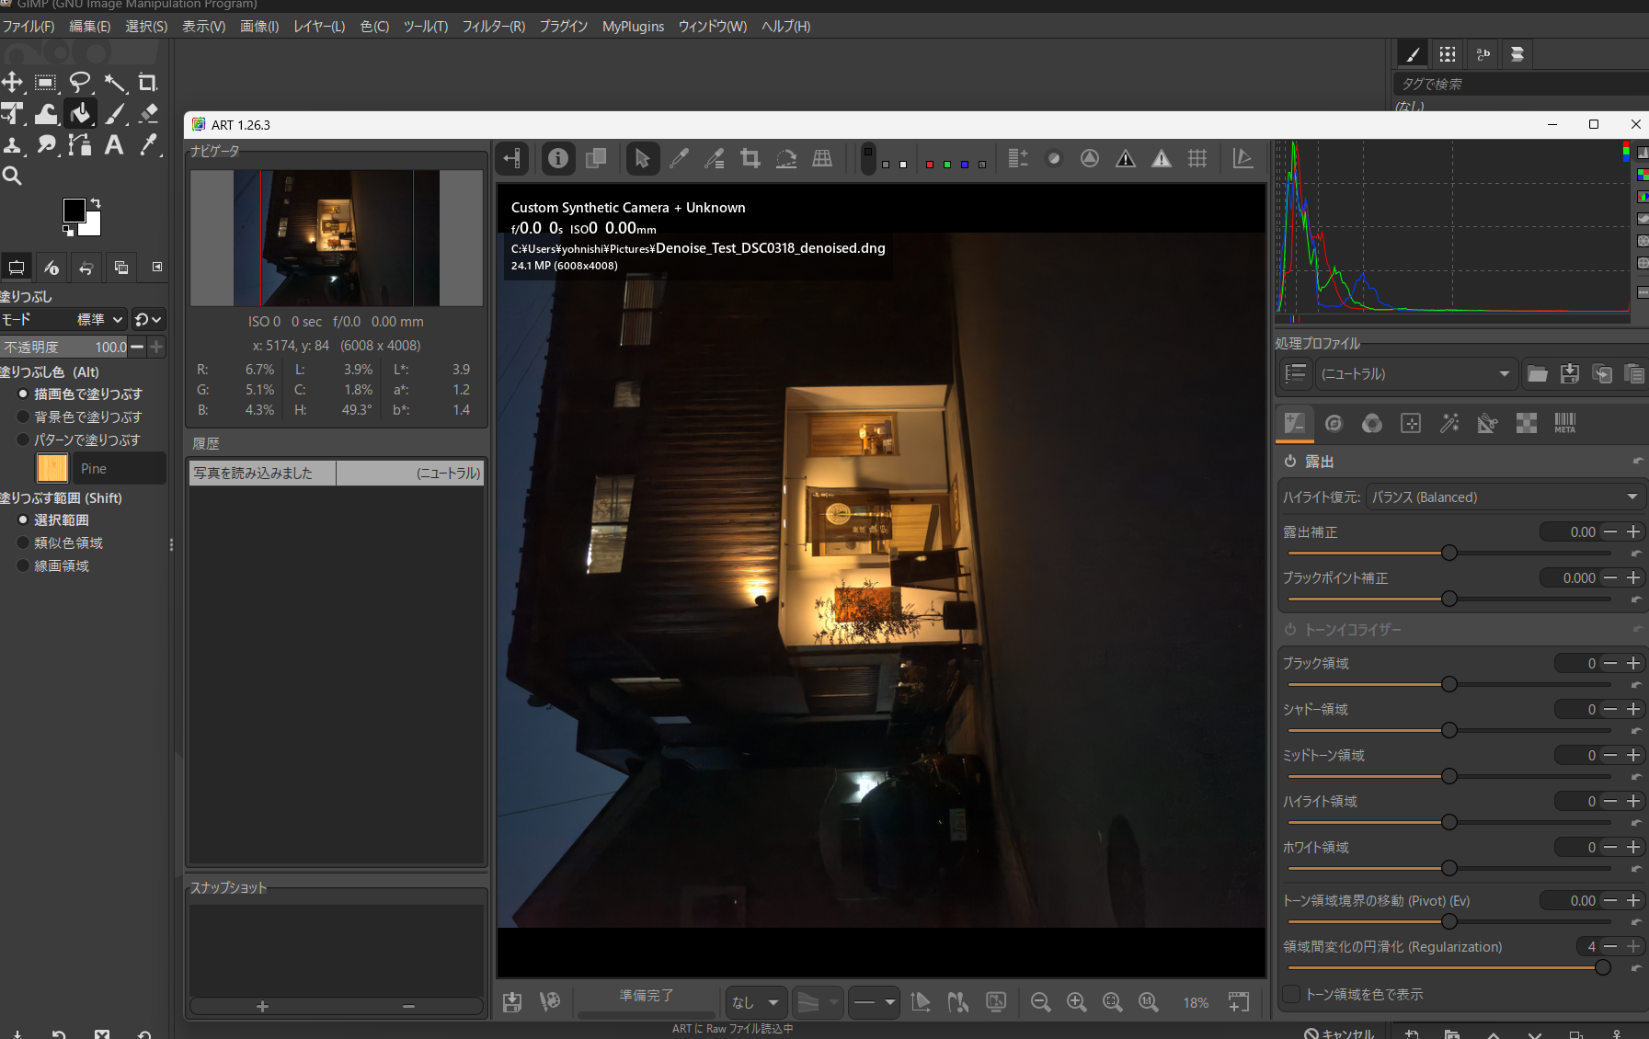Screen dimensions: 1649x1039
Task: Select GIMP Bucket Fill tool
Action: [81, 113]
